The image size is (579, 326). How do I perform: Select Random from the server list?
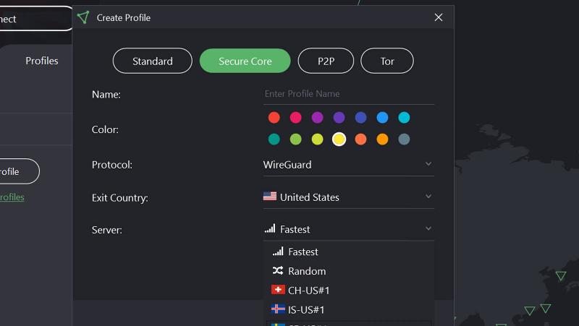pyautogui.click(x=349, y=271)
